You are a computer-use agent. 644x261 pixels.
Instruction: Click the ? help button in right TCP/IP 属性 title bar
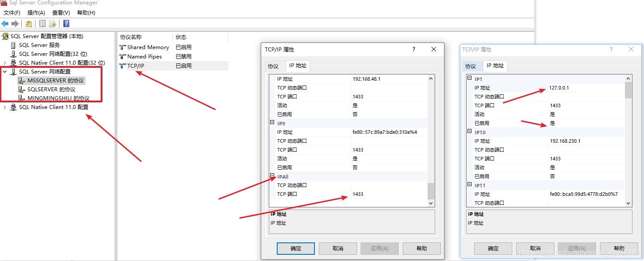(x=611, y=49)
